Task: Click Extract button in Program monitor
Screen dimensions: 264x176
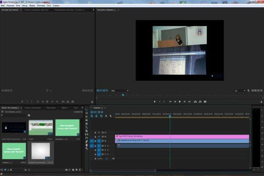Action: pos(200,102)
